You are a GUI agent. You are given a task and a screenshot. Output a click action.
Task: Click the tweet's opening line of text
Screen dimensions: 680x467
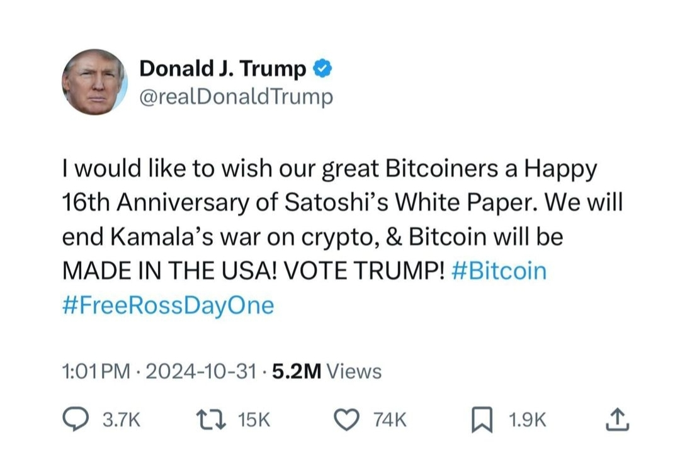click(329, 169)
